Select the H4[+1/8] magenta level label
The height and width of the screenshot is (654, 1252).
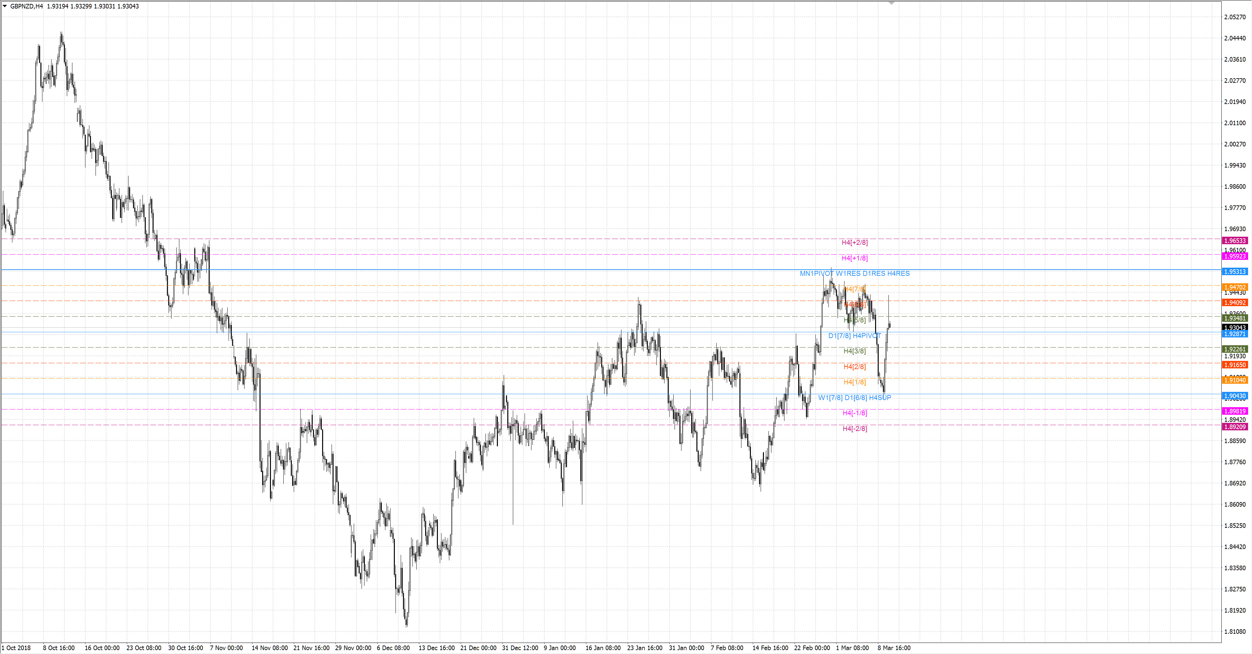(855, 258)
